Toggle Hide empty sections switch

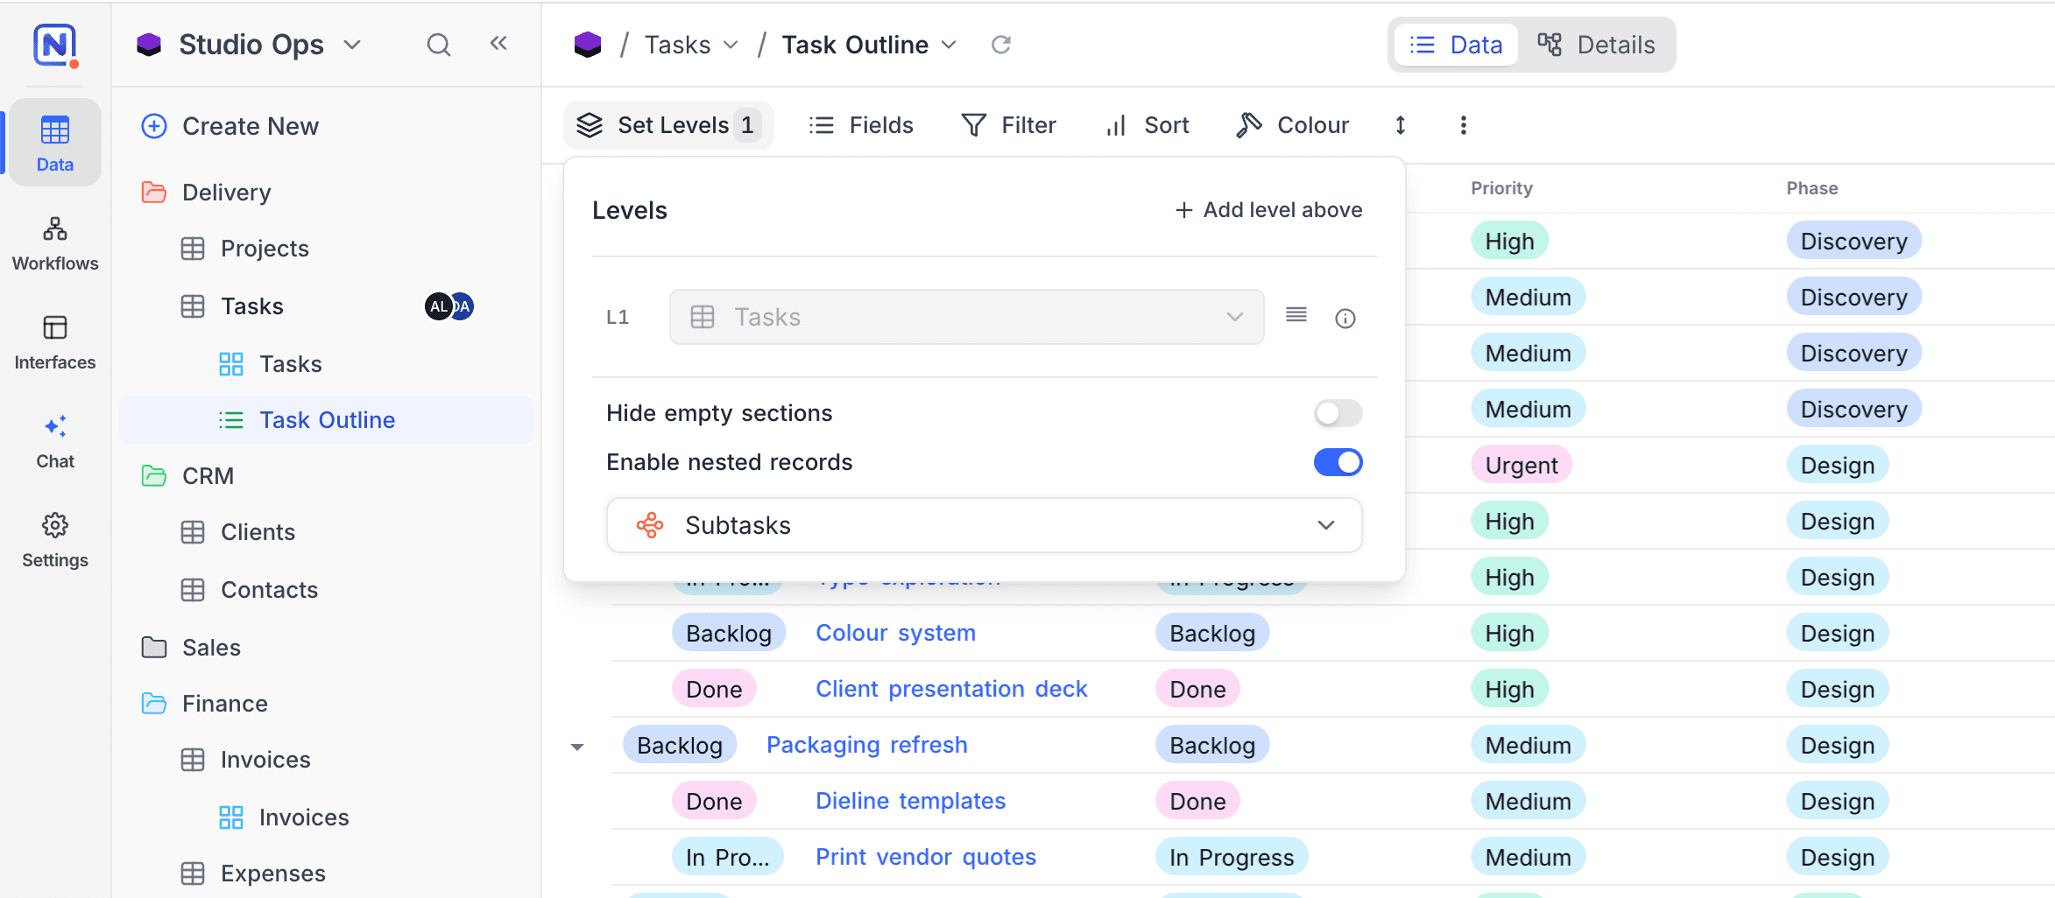tap(1338, 413)
